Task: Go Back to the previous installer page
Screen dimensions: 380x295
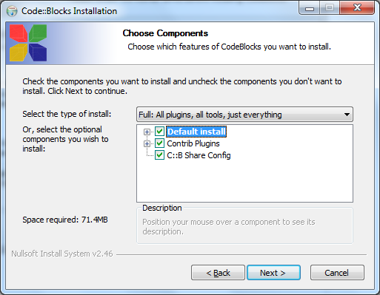Action: (218, 273)
